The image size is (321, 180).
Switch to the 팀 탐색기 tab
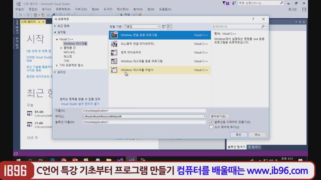[x=254, y=147]
